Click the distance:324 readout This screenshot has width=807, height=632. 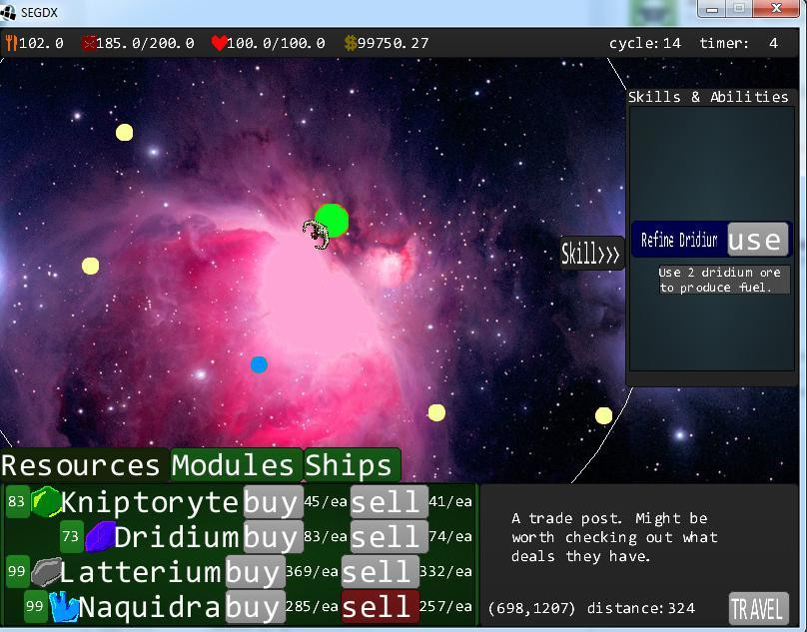tap(641, 608)
